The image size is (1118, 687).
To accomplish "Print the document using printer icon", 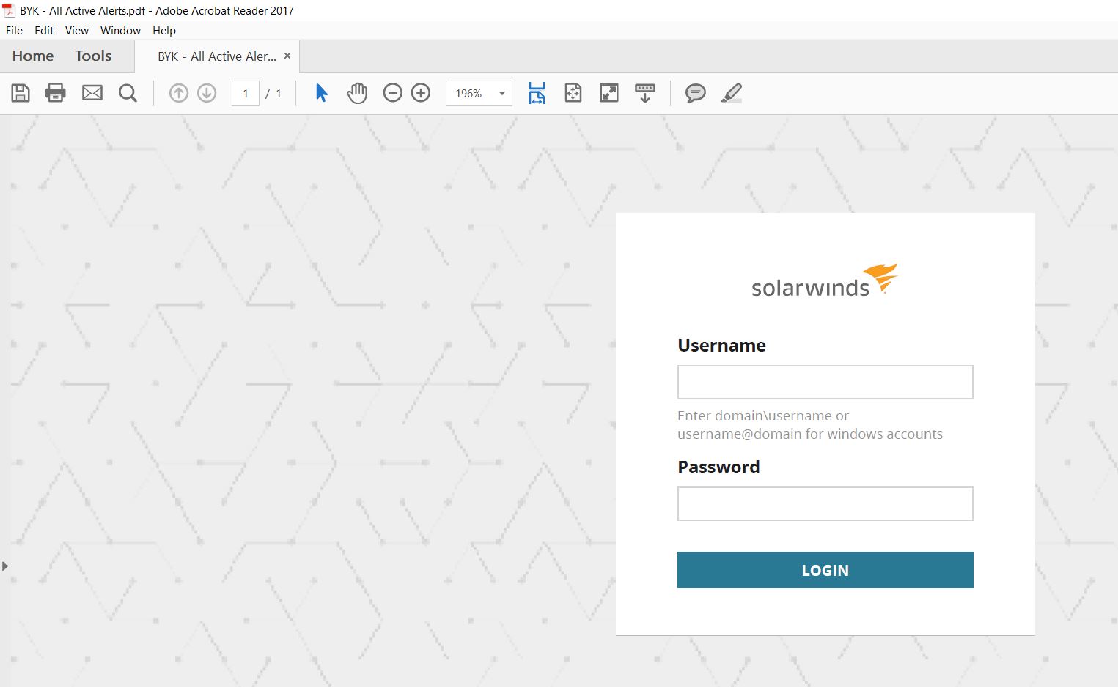I will 56,93.
